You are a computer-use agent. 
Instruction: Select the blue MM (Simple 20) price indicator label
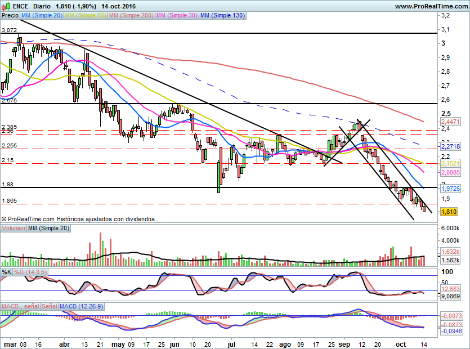pos(42,16)
